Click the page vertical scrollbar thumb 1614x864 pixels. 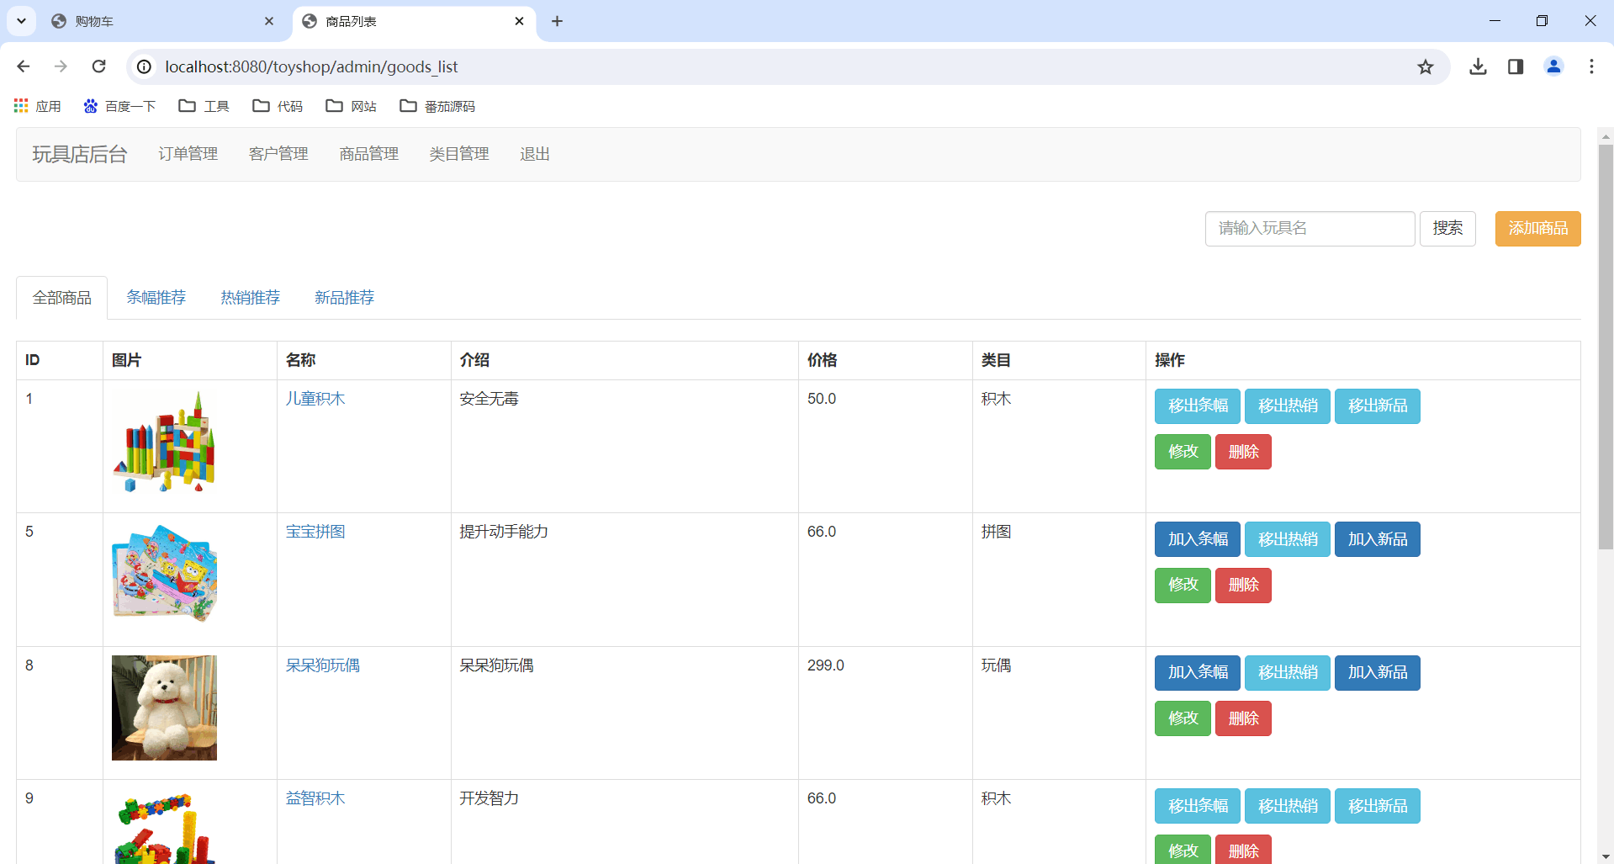pyautogui.click(x=1606, y=347)
